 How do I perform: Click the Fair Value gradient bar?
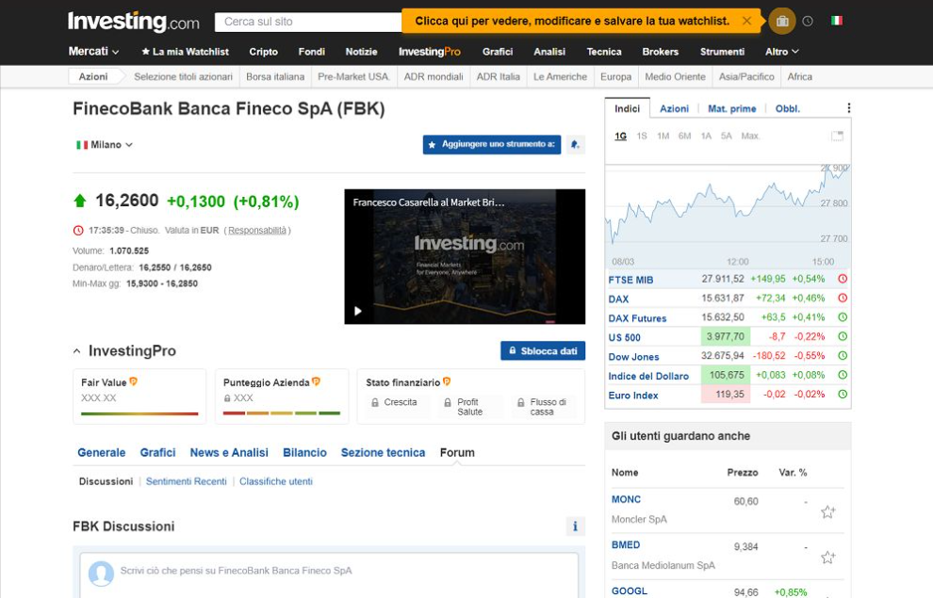point(139,413)
